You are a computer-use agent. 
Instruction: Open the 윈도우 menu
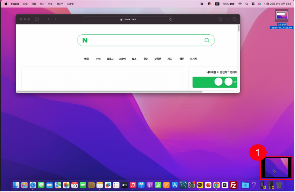(60, 4)
